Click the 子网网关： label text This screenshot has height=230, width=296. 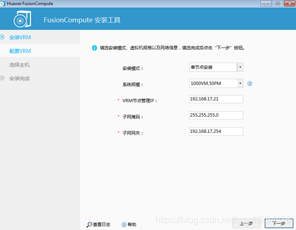tap(133, 133)
